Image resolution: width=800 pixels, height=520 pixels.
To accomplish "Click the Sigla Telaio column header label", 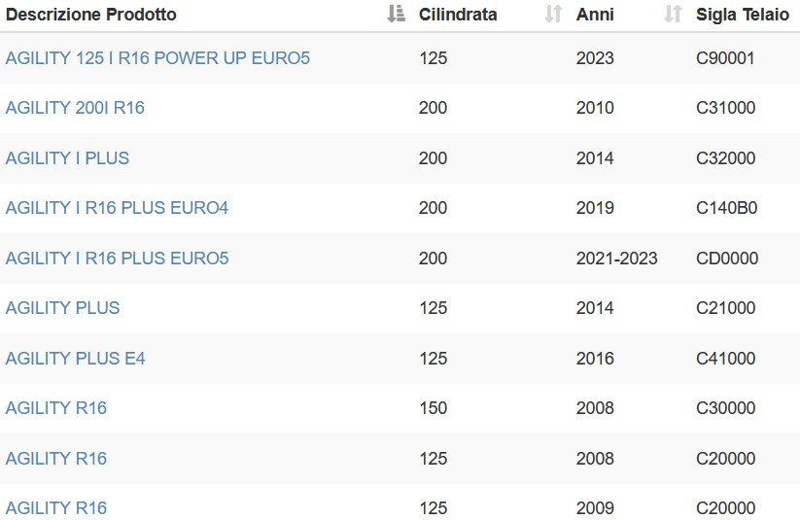I will (x=743, y=15).
